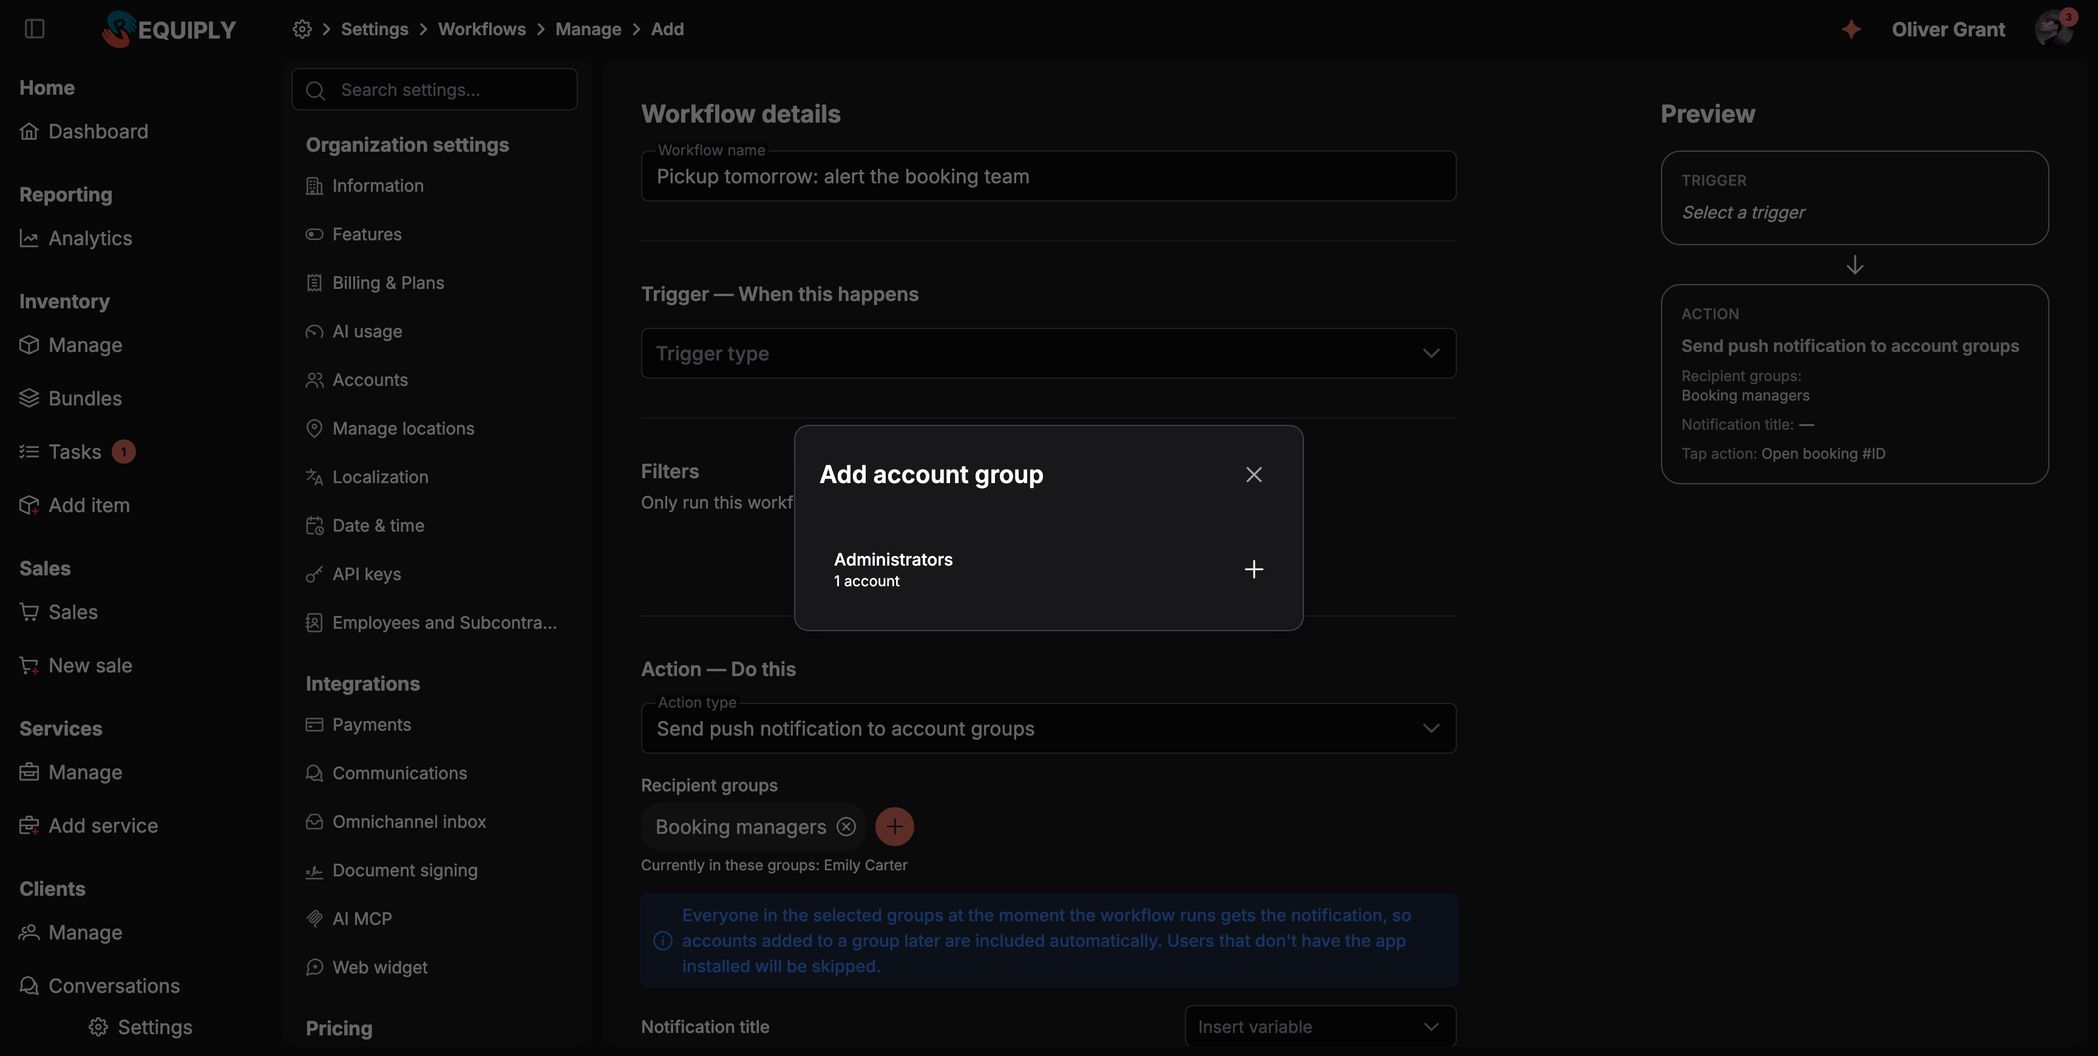Image resolution: width=2098 pixels, height=1056 pixels.
Task: Toggle the sidebar collapse icon
Action: (x=34, y=29)
